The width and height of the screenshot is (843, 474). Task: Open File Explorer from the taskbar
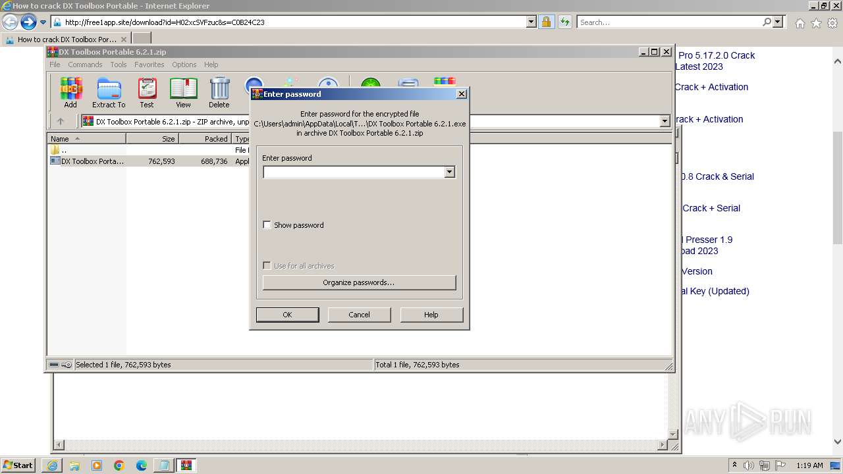coord(74,465)
